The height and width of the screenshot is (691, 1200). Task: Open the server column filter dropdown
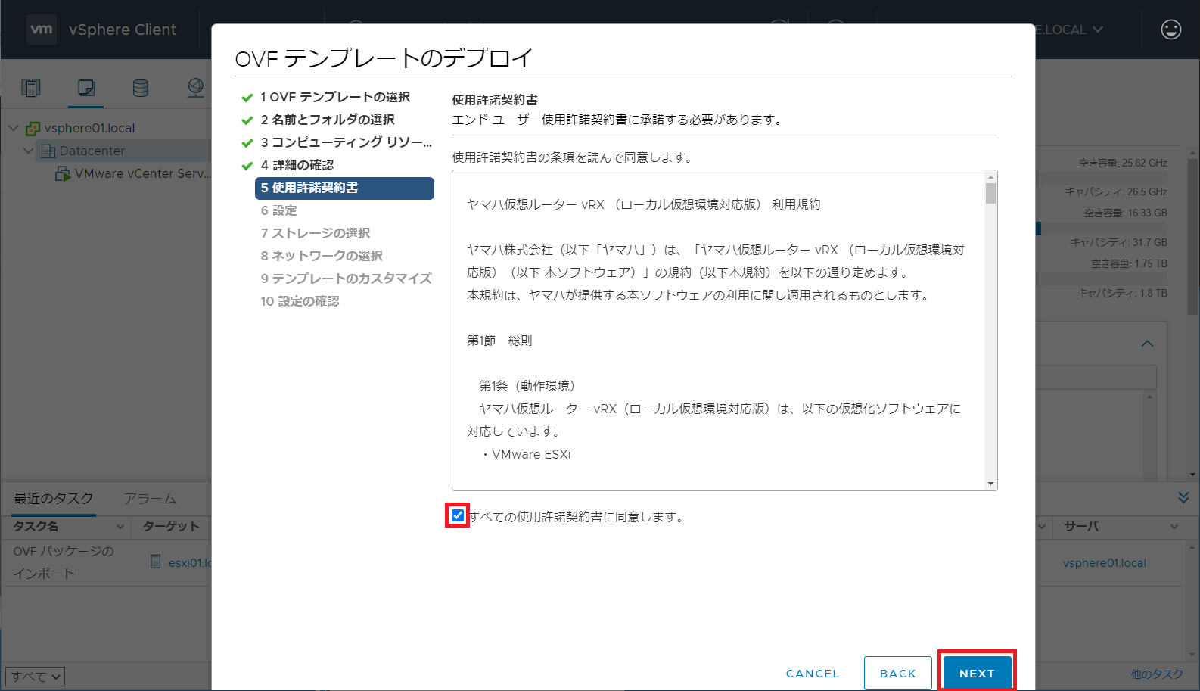[x=1174, y=526]
